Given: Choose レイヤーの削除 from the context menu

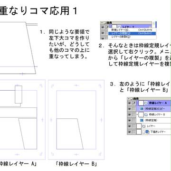Looking at the screenshot, I should pos(132,37).
